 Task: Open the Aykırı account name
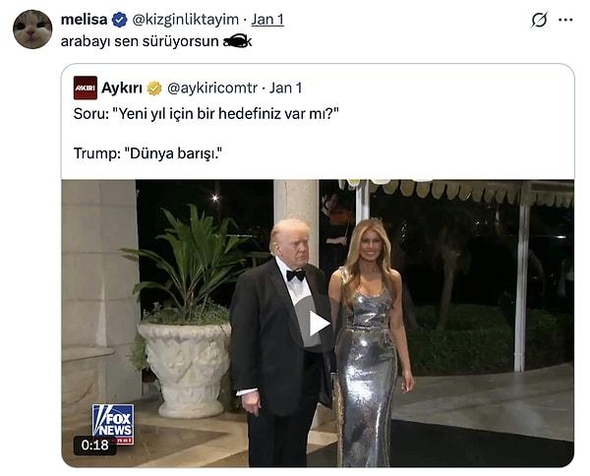(x=123, y=88)
